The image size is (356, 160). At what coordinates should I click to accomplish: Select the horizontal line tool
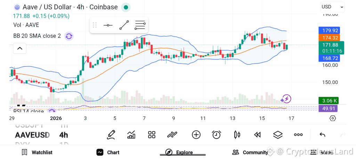point(108,25)
